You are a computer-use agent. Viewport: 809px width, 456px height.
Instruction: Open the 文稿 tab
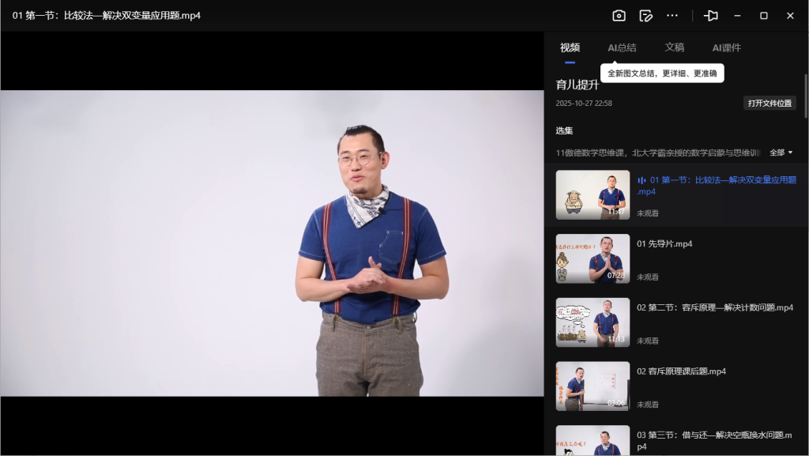[x=674, y=47]
